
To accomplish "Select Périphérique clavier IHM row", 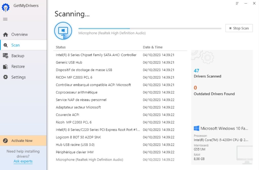I will pos(120,152).
